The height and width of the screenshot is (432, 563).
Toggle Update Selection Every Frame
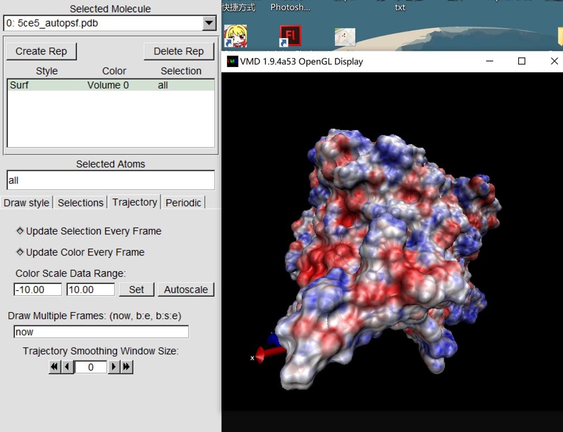pos(89,231)
